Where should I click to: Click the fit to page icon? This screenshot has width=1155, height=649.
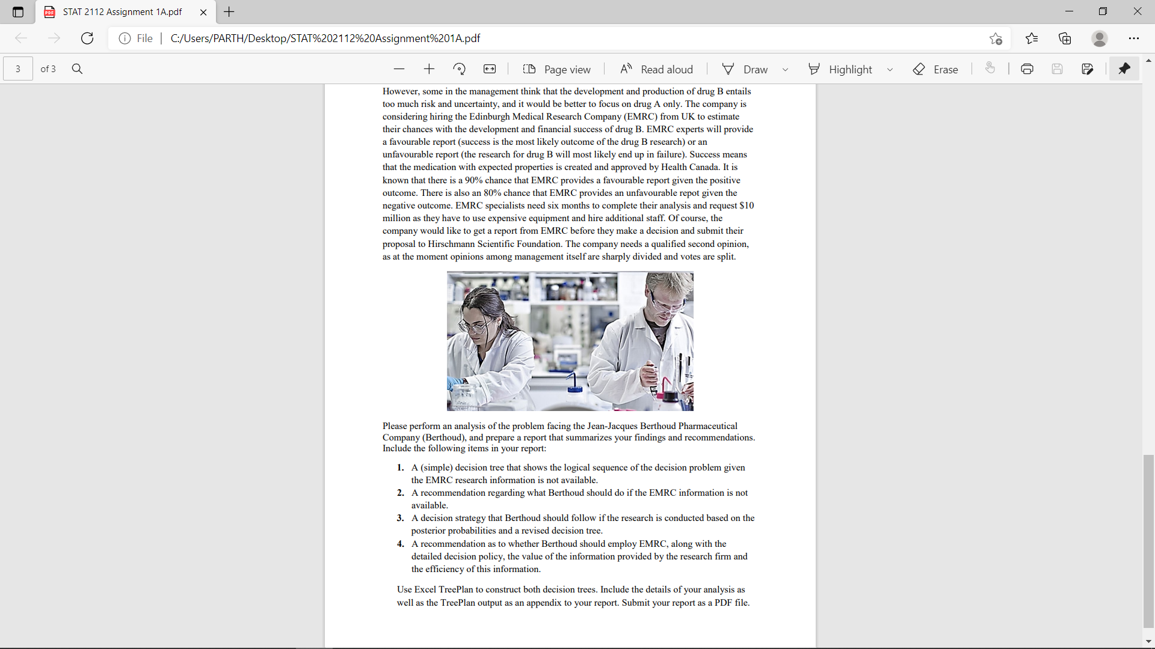tap(490, 69)
